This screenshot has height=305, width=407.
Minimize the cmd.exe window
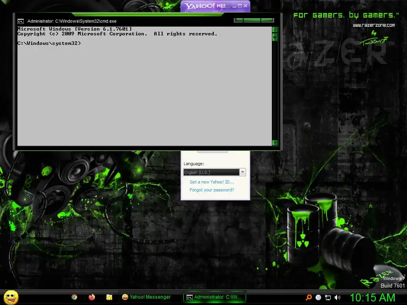click(x=238, y=20)
